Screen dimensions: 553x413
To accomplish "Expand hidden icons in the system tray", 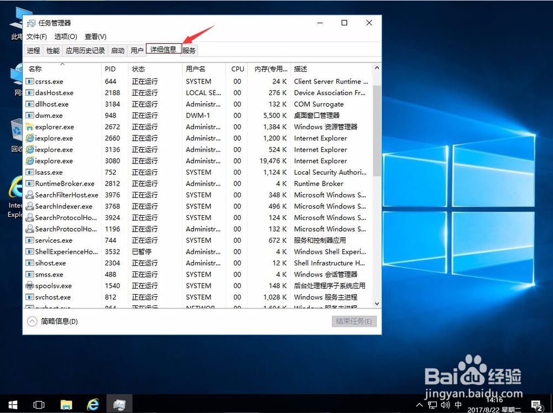I will (419, 404).
